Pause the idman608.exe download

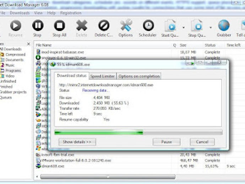(x=167, y=142)
